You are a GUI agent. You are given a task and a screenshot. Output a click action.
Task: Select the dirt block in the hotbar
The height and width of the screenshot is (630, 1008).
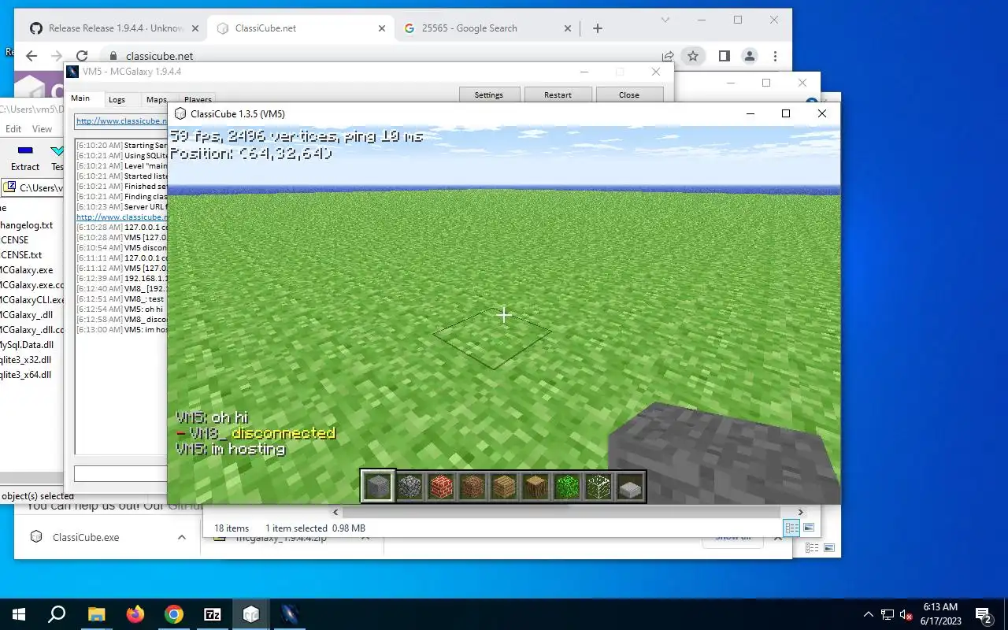(472, 487)
